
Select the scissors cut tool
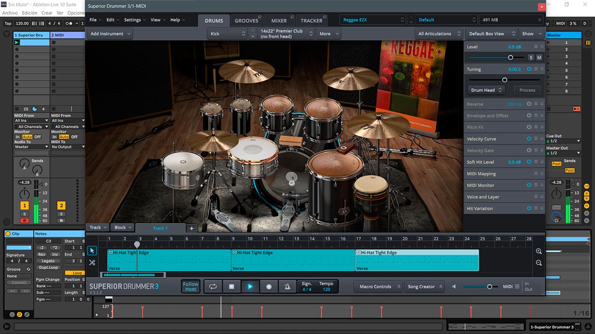[92, 262]
